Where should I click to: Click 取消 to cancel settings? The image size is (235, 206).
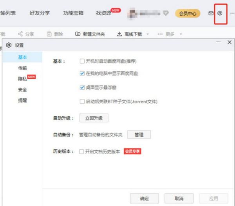(179, 198)
